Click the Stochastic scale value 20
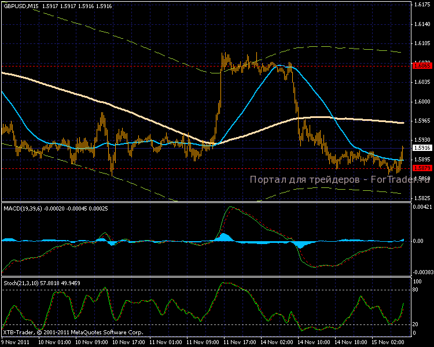Viewport: 434px width, 347px height. point(415,324)
